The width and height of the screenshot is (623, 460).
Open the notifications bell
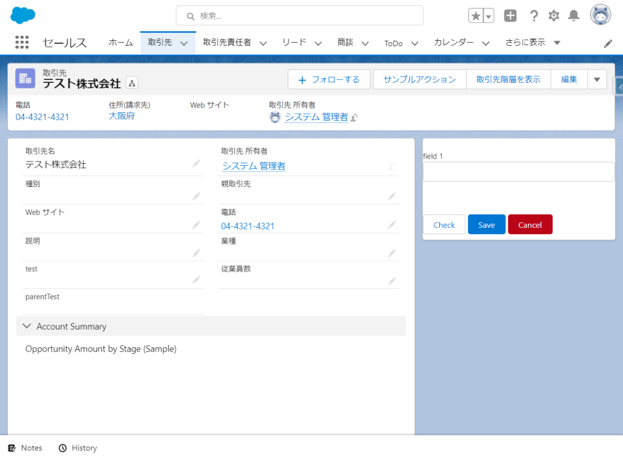pyautogui.click(x=573, y=16)
